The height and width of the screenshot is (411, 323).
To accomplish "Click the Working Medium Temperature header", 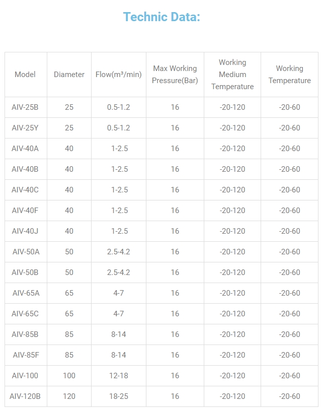I will [x=232, y=75].
